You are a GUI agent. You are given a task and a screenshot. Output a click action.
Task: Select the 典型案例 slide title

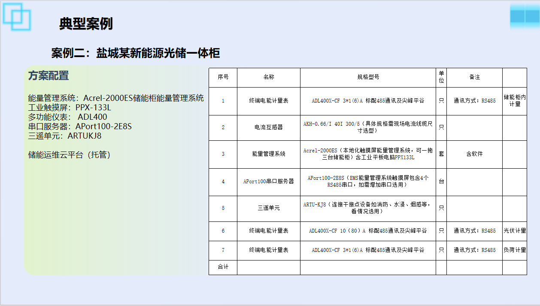coord(86,24)
